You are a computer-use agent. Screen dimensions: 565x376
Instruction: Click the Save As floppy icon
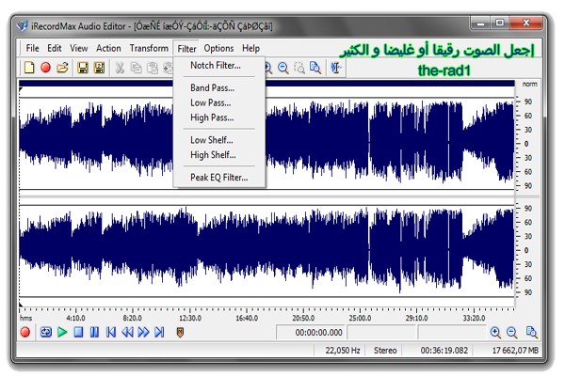coord(99,68)
